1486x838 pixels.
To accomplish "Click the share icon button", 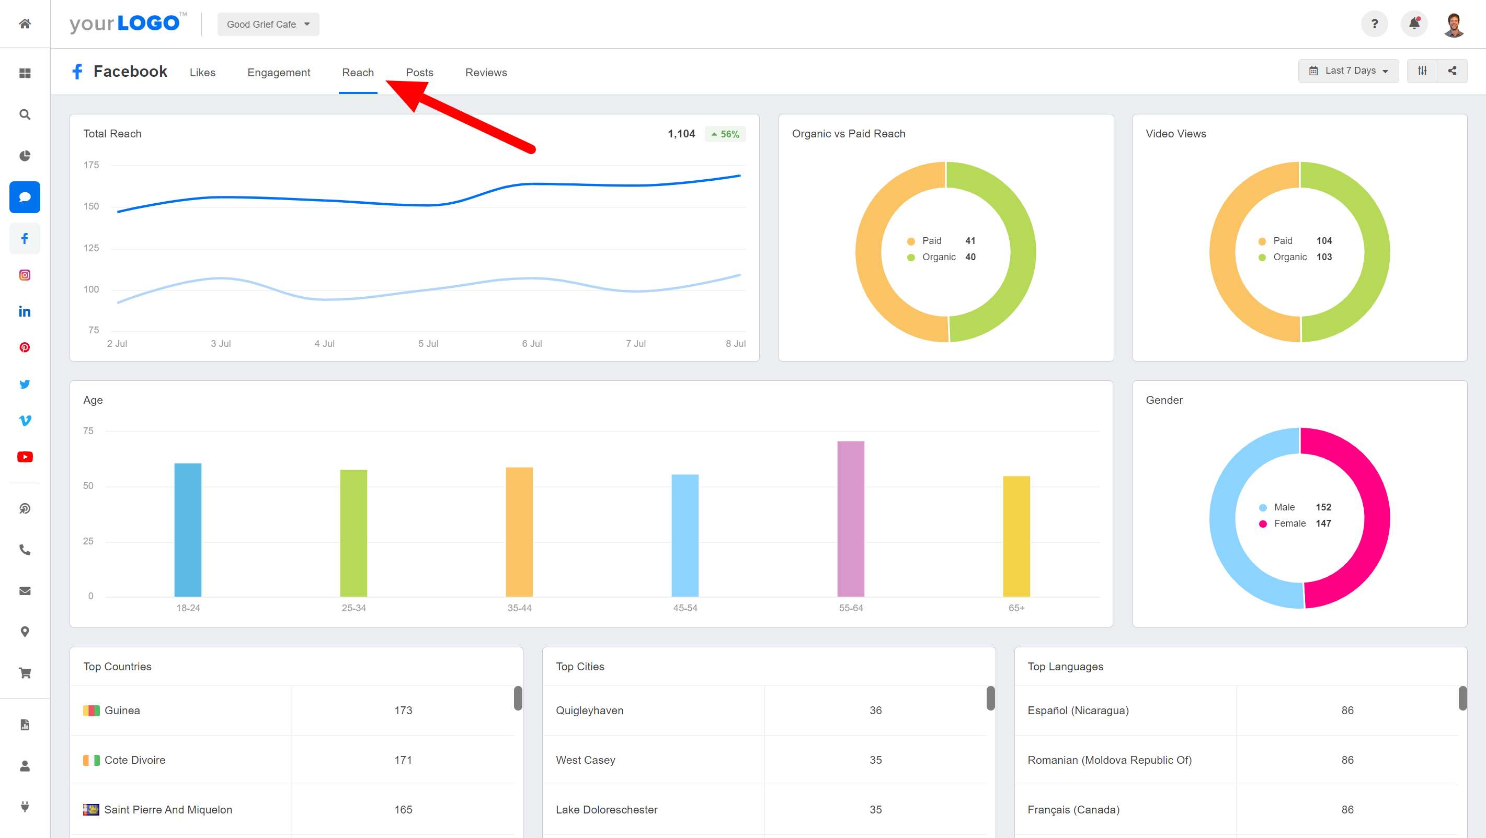I will pos(1452,71).
